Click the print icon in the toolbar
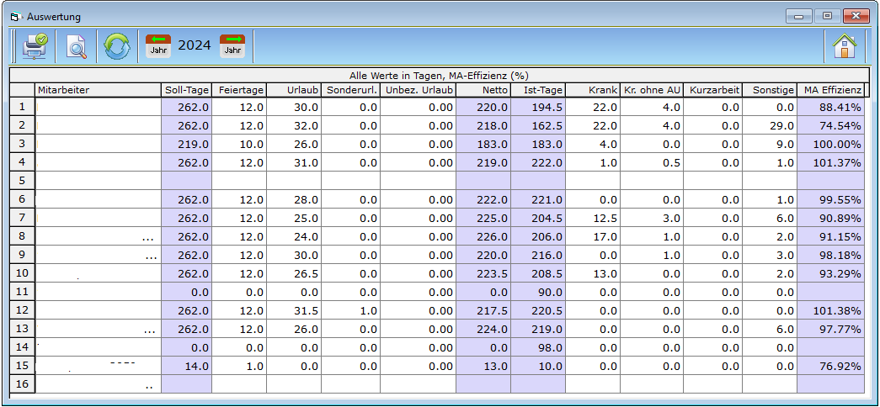Image resolution: width=880 pixels, height=407 pixels. point(35,46)
